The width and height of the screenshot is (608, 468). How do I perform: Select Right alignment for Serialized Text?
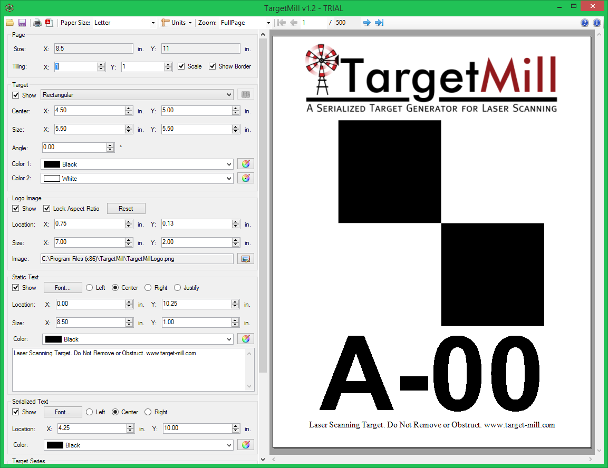coord(148,412)
